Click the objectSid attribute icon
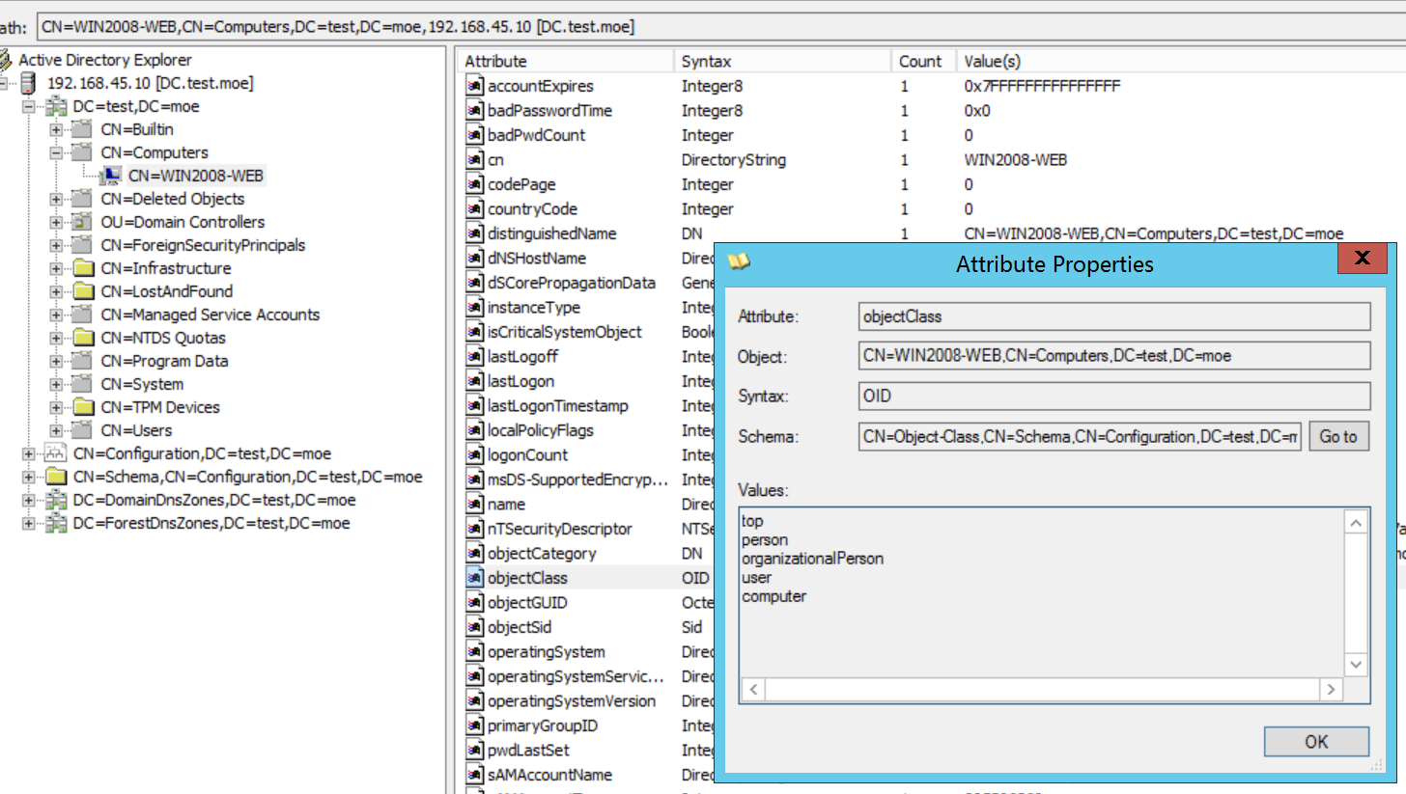This screenshot has width=1406, height=794. 475,627
